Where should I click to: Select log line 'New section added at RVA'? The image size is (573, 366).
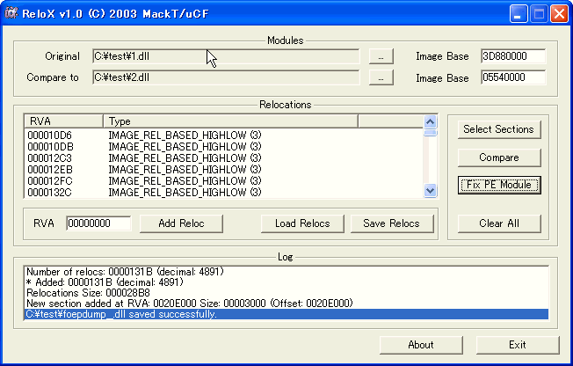(x=286, y=304)
